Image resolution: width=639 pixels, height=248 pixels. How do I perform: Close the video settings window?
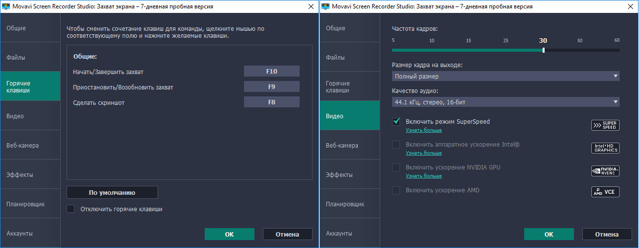click(631, 6)
